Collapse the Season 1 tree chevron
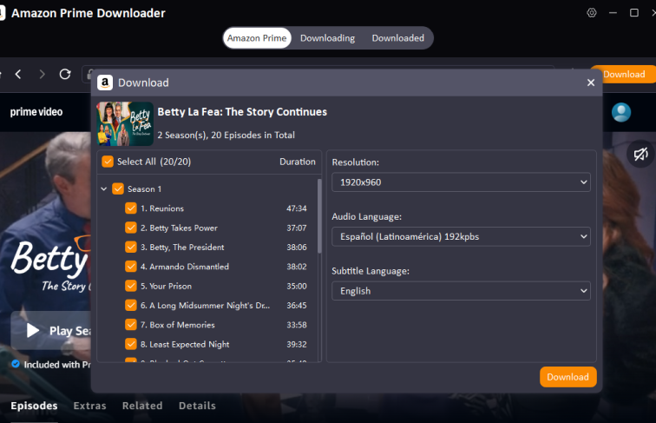656x423 pixels. coord(104,188)
